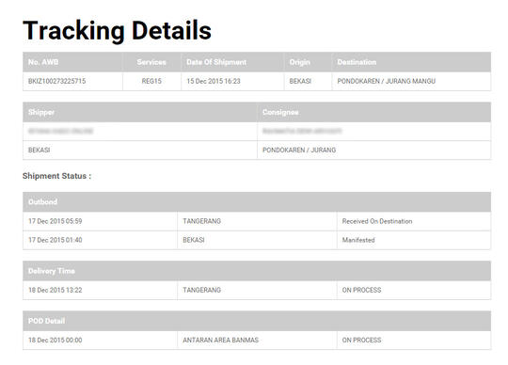The image size is (508, 365).
Task: Click the Origin column header
Action: (x=300, y=62)
